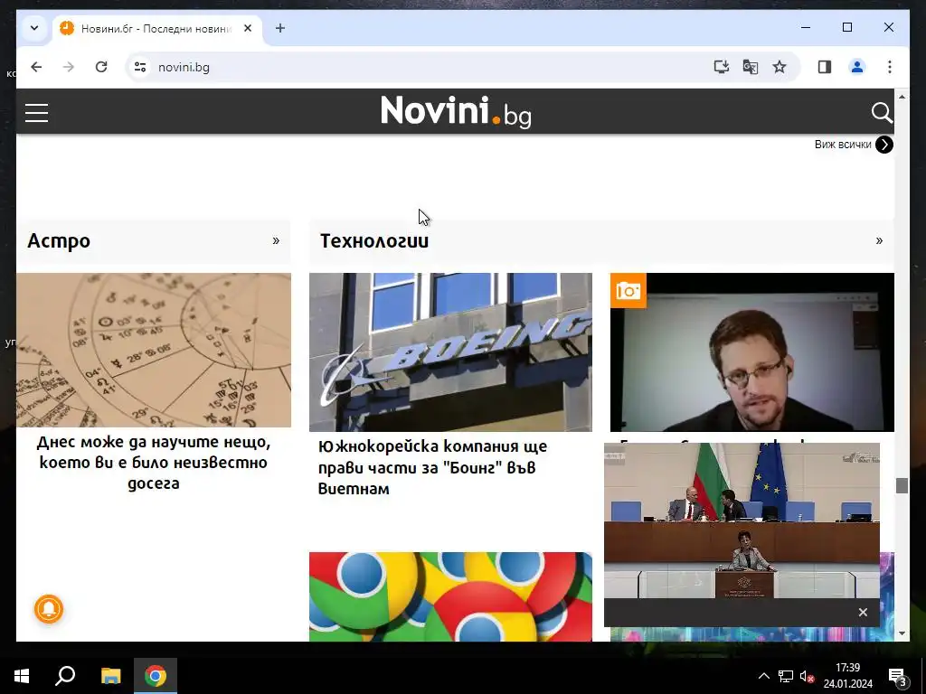This screenshot has width=926, height=694.
Task: Click the scrollbar up arrow
Action: [902, 96]
